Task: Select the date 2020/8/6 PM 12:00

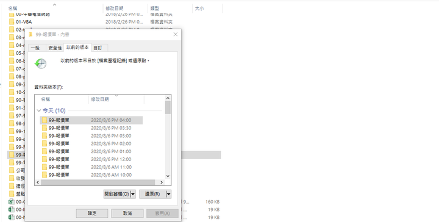Action: click(x=111, y=159)
